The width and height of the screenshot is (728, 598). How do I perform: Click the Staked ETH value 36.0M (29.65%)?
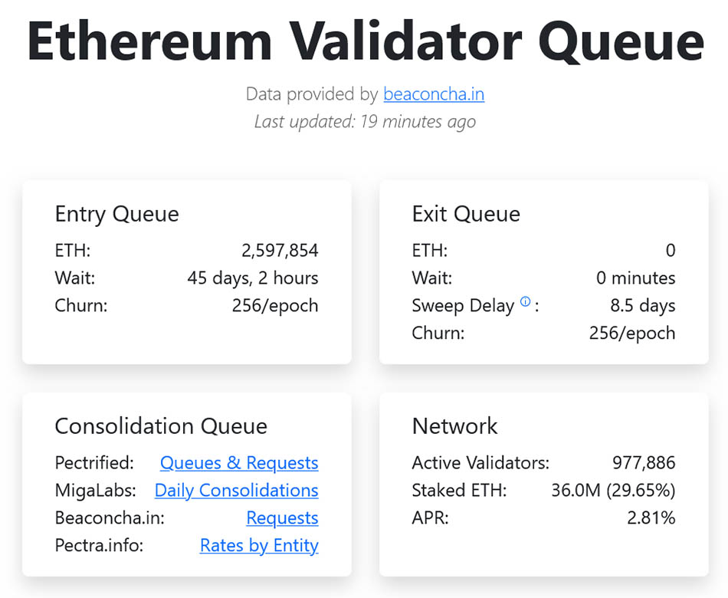click(x=613, y=491)
